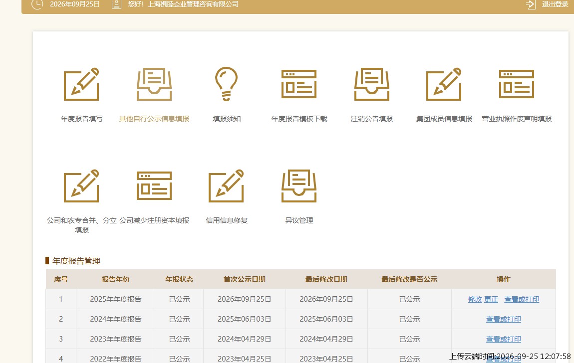Click the 公司减少注册资本填报 label

pos(154,220)
